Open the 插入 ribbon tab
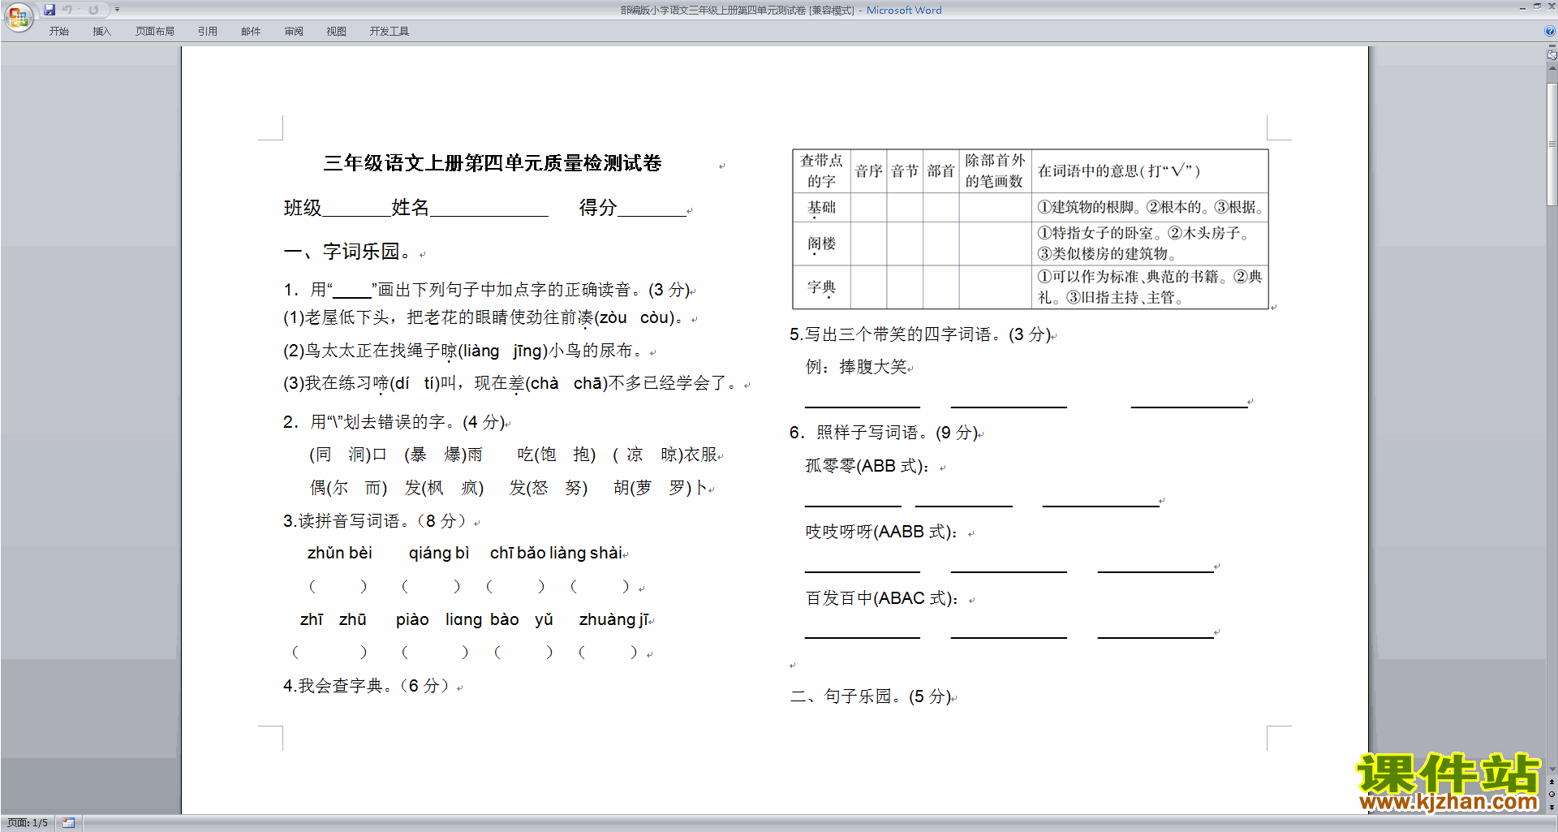 click(x=101, y=32)
